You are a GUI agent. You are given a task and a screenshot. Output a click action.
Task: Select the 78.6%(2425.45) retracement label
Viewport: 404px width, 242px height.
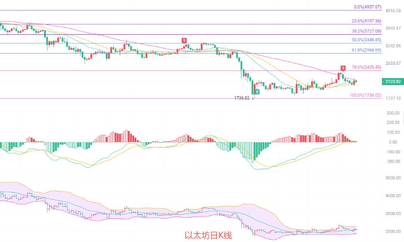[x=366, y=67]
